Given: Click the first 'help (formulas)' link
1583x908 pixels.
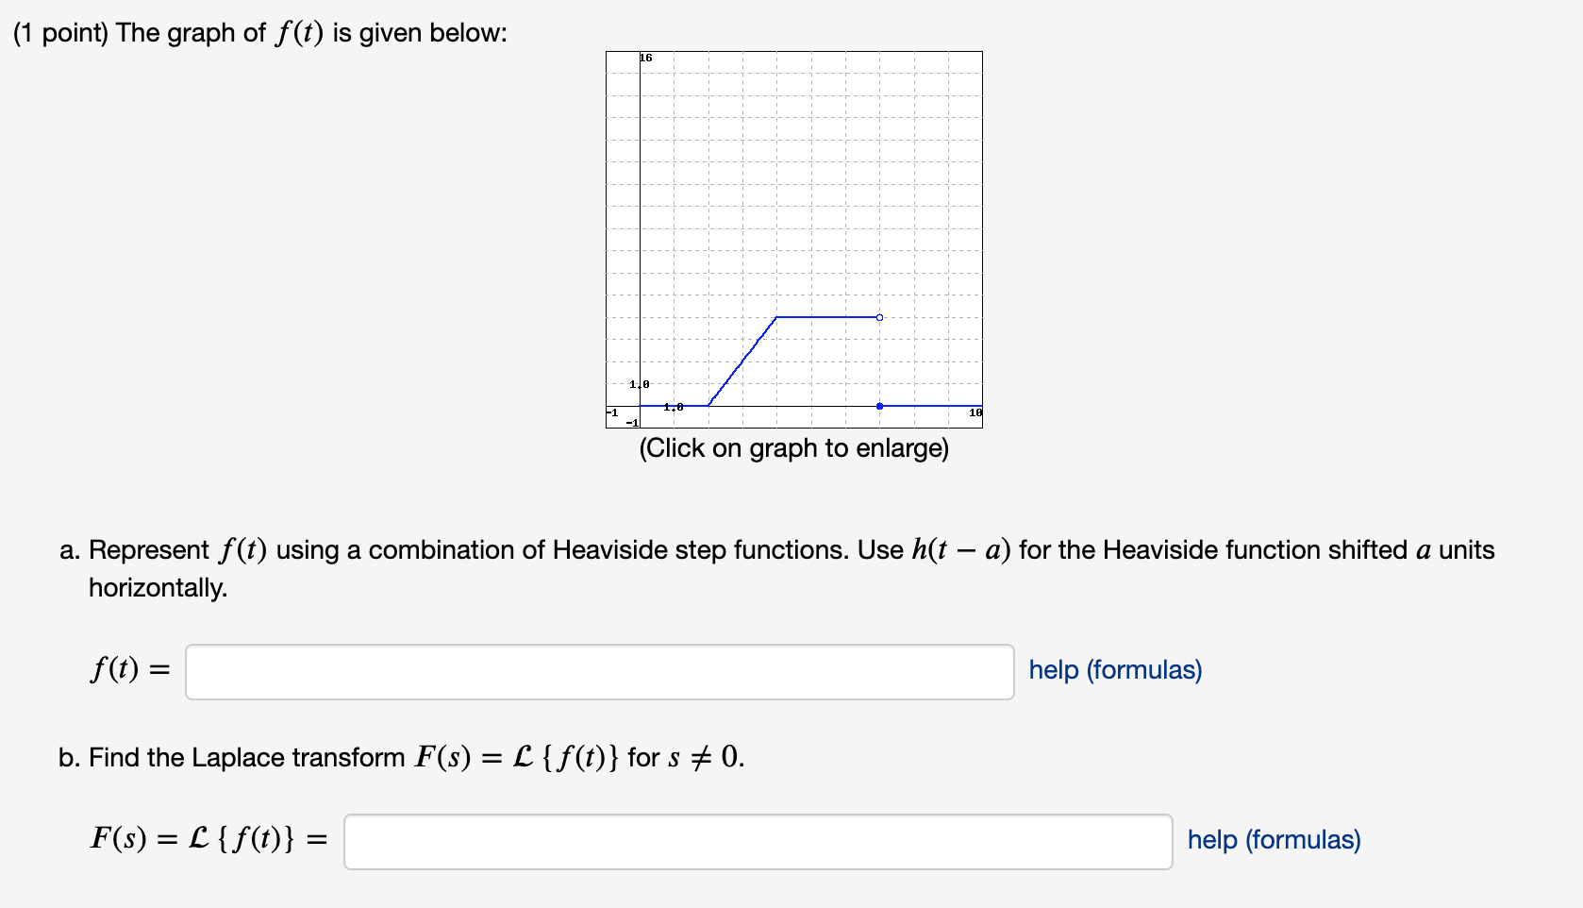Looking at the screenshot, I should coord(1114,670).
